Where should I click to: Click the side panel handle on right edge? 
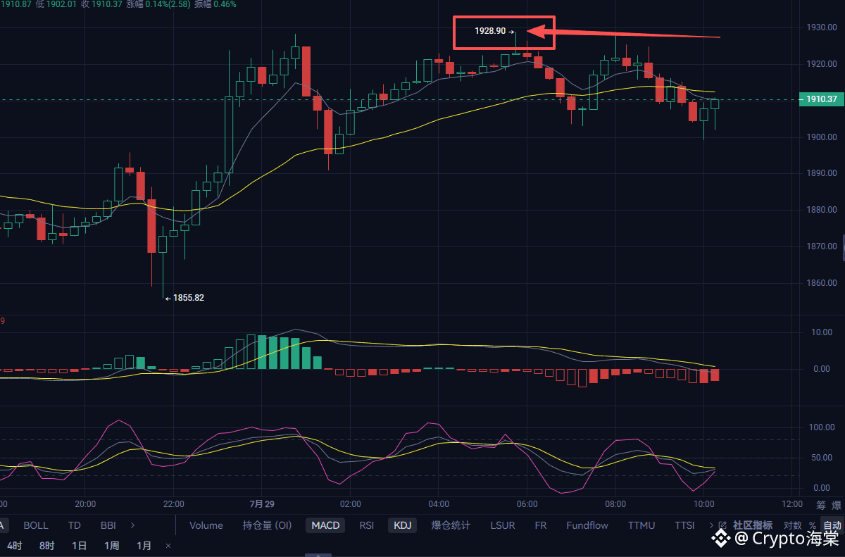(842, 246)
